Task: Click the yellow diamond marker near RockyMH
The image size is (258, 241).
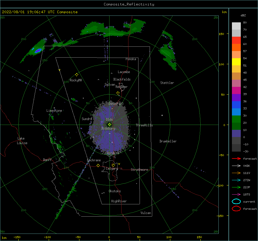Action: (77, 75)
